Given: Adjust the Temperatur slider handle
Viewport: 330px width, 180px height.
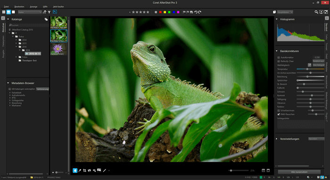Looking at the screenshot, I should (x=307, y=69).
